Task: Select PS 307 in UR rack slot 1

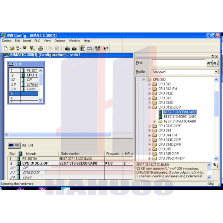Action: coord(32,71)
